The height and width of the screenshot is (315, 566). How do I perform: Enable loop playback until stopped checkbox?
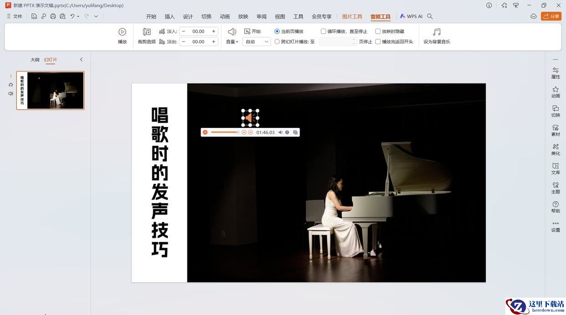pos(324,31)
